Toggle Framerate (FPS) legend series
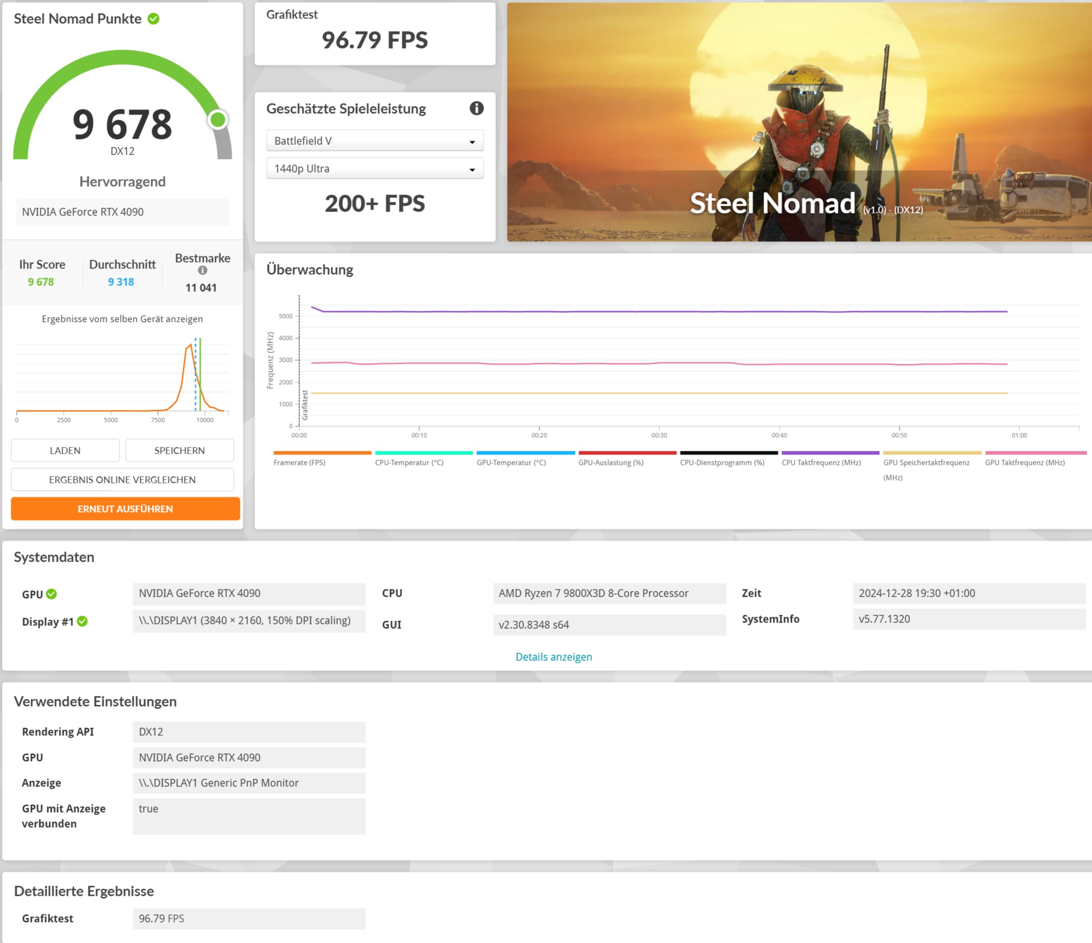This screenshot has width=1092, height=943. (299, 463)
